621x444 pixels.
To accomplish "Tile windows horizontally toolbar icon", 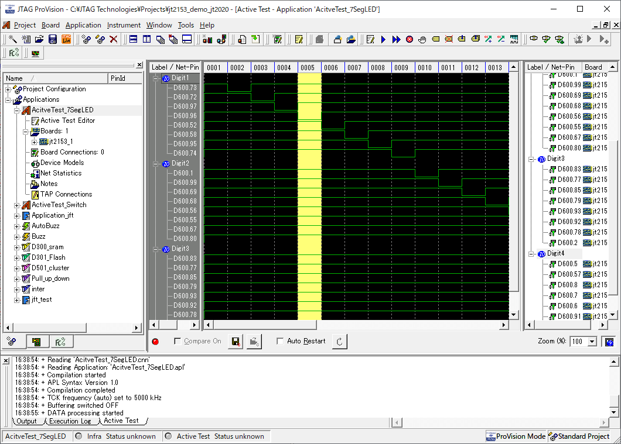I will tap(134, 39).
